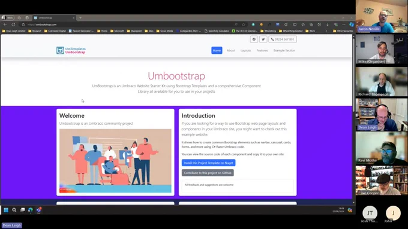Click the site info lock icon
Viewport: 408px width, 229px height.
coord(23,25)
